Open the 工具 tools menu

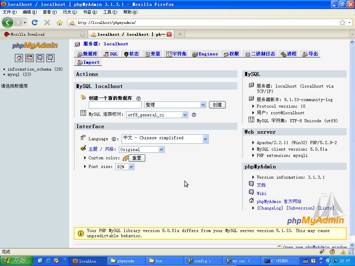coord(110,12)
